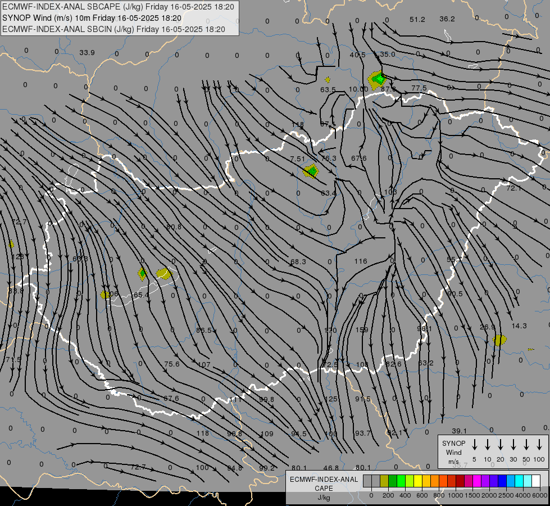Screen dimensions: 550x506
Task: Click the value 46.8
Action: (331, 468)
